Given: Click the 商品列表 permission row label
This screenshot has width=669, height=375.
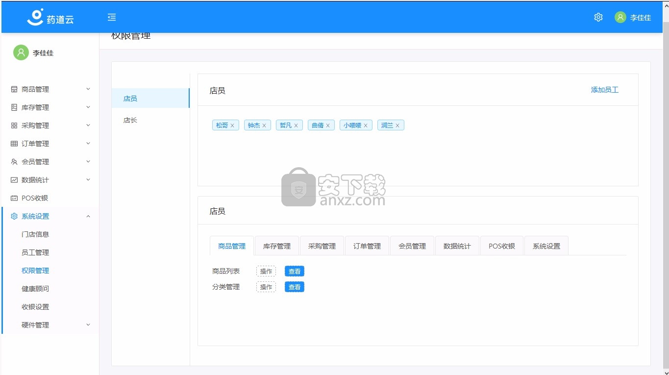Looking at the screenshot, I should coord(226,271).
